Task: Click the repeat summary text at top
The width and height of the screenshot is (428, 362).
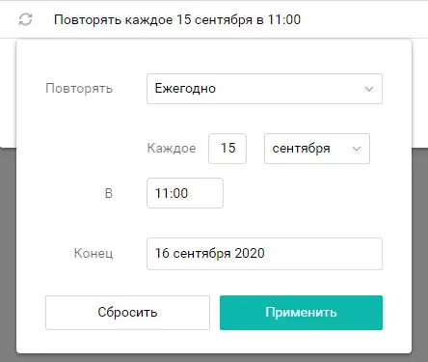Action: (177, 19)
